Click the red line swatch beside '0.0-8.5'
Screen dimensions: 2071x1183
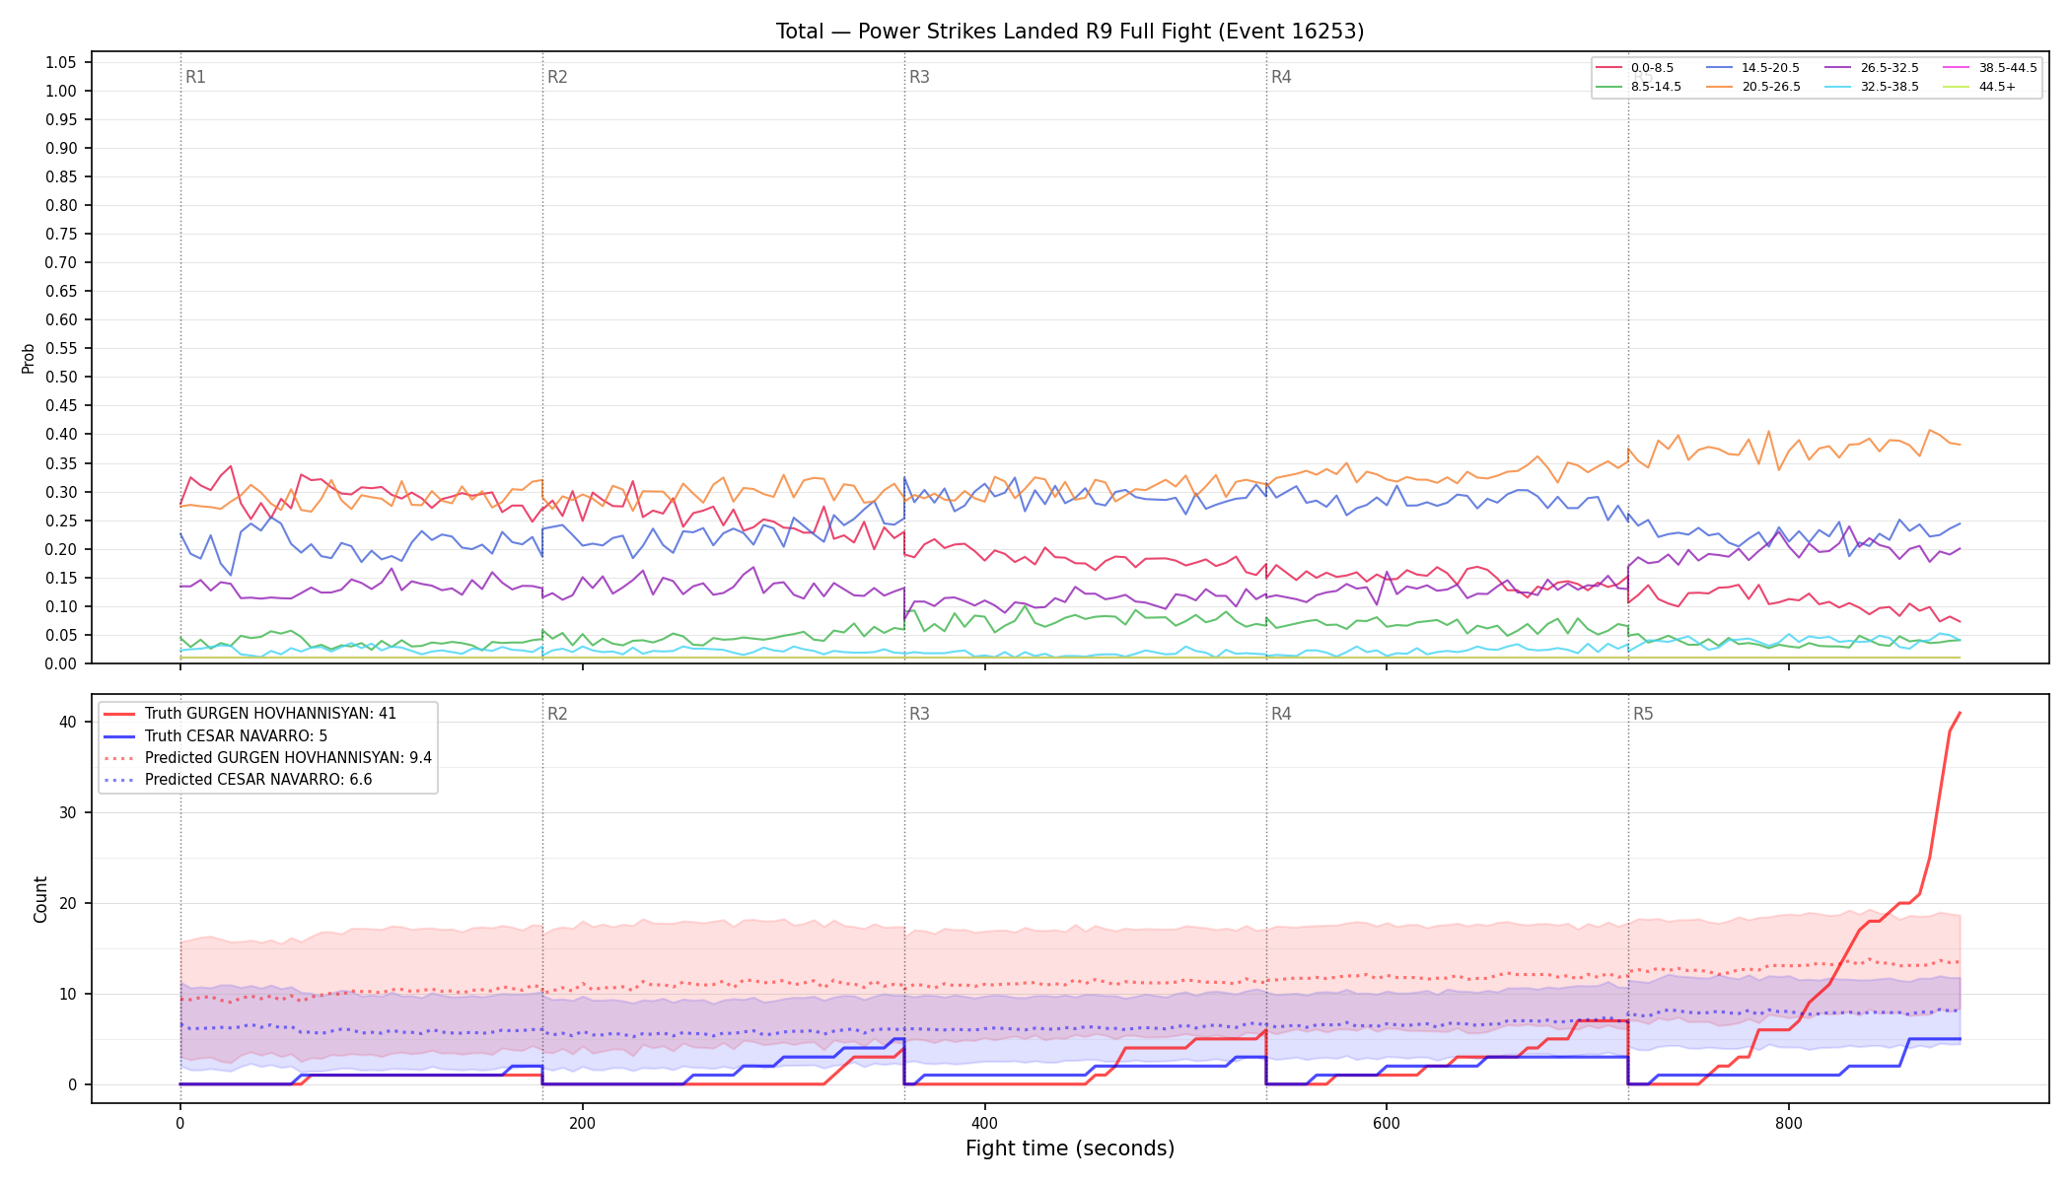(x=1609, y=68)
